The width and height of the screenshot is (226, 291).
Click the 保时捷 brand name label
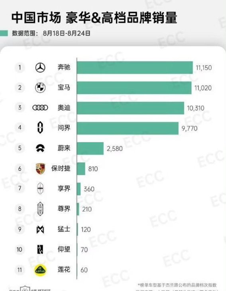click(61, 168)
